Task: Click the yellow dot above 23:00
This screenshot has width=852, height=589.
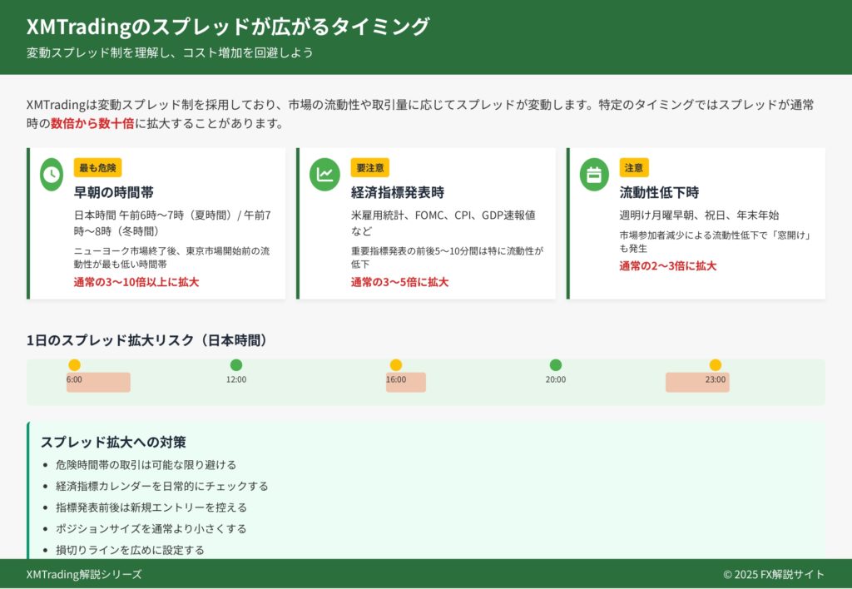Action: click(716, 365)
